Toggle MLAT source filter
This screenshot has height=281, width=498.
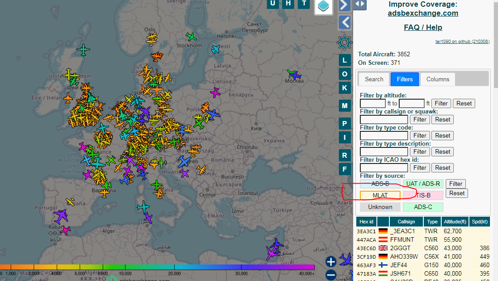380,195
